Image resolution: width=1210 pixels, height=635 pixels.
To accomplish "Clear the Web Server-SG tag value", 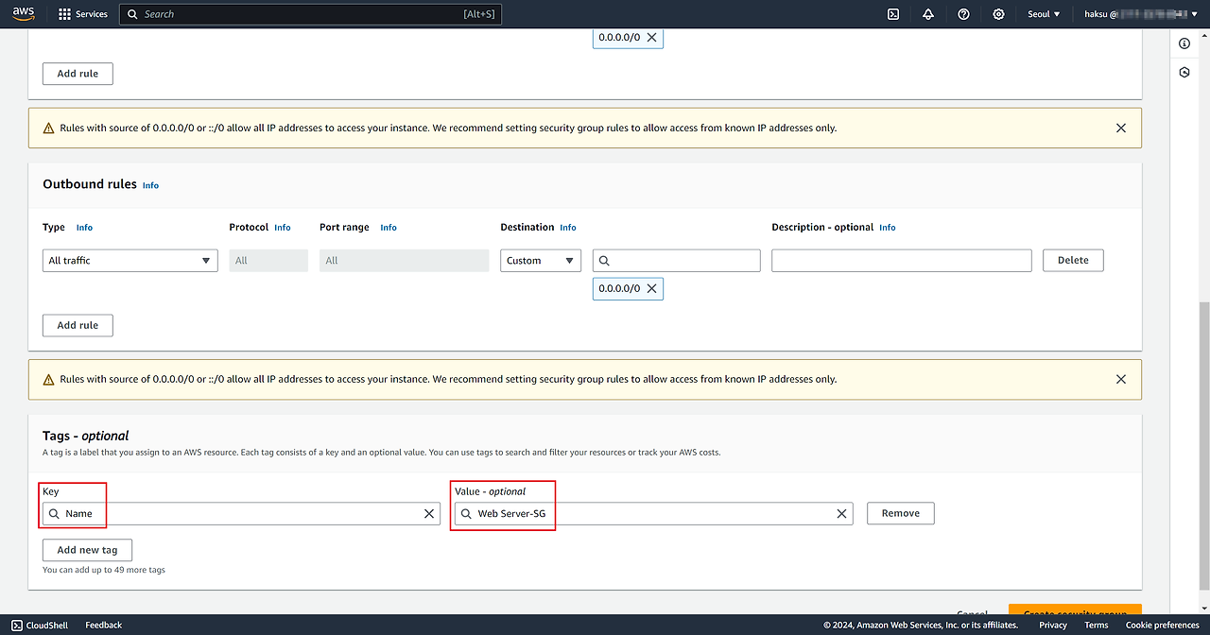I will point(841,513).
